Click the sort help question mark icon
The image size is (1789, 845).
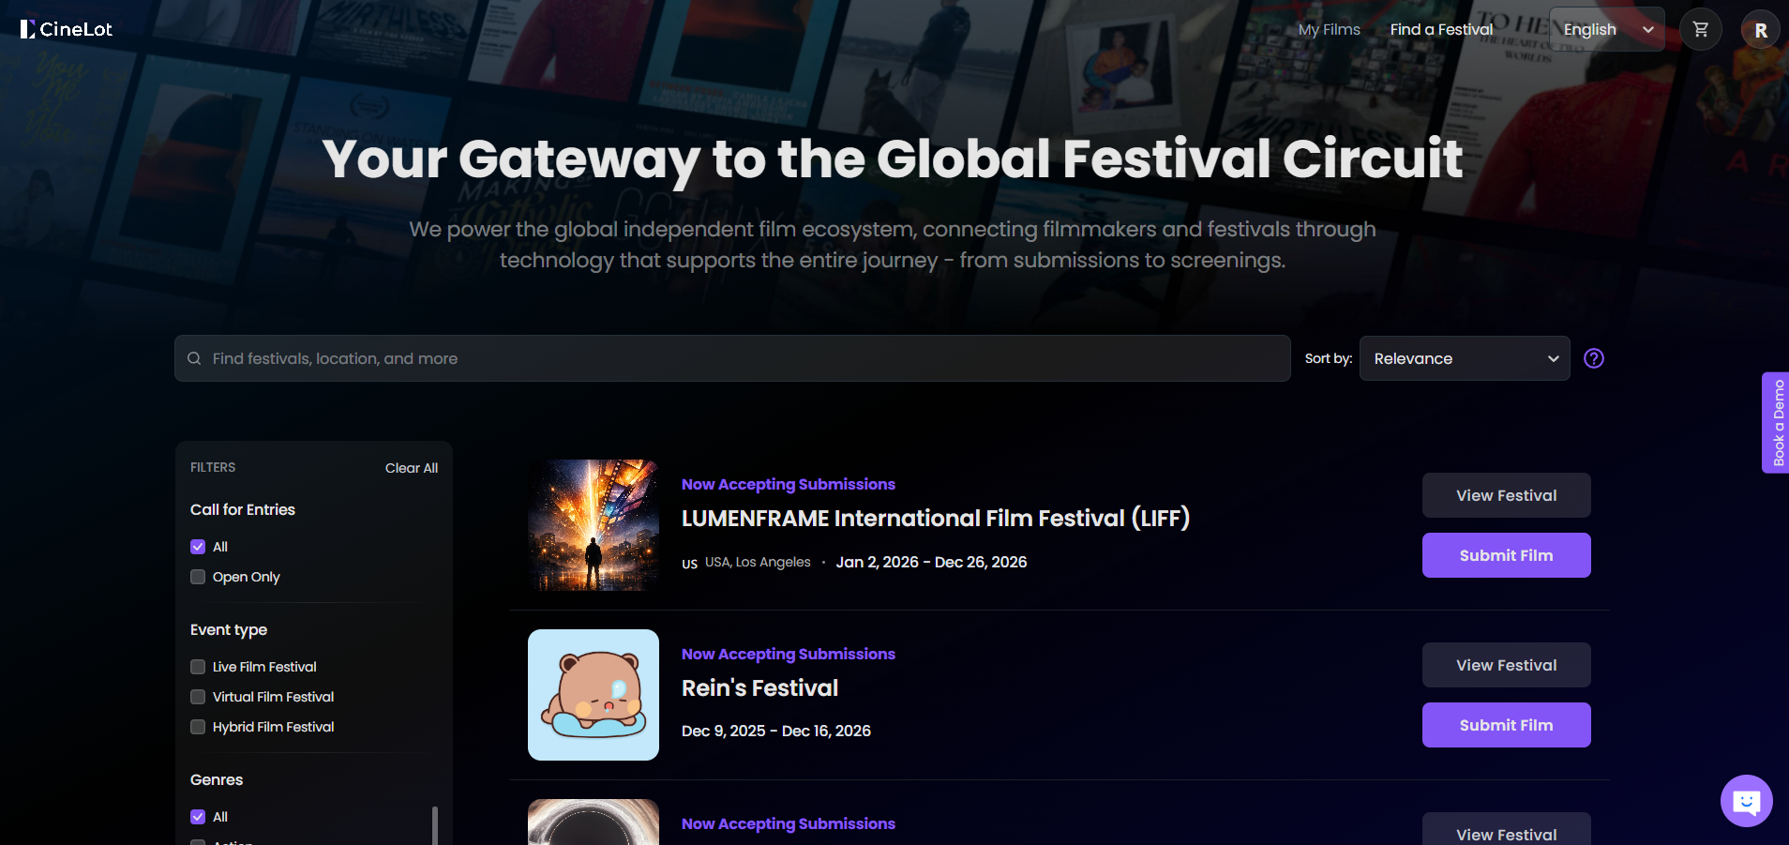tap(1593, 358)
